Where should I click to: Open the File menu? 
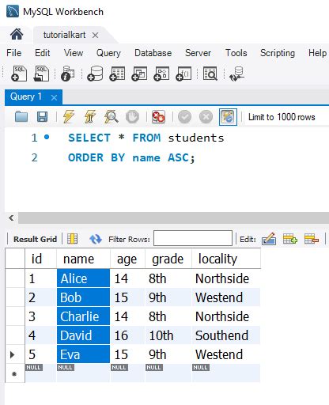14,53
